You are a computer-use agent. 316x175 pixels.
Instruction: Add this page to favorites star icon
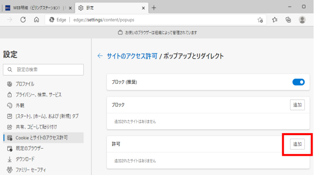pos(260,20)
